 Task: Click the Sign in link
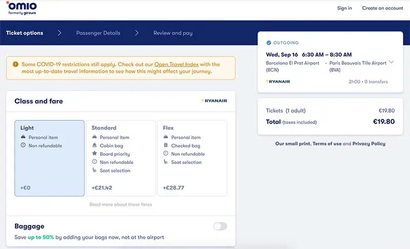point(344,8)
